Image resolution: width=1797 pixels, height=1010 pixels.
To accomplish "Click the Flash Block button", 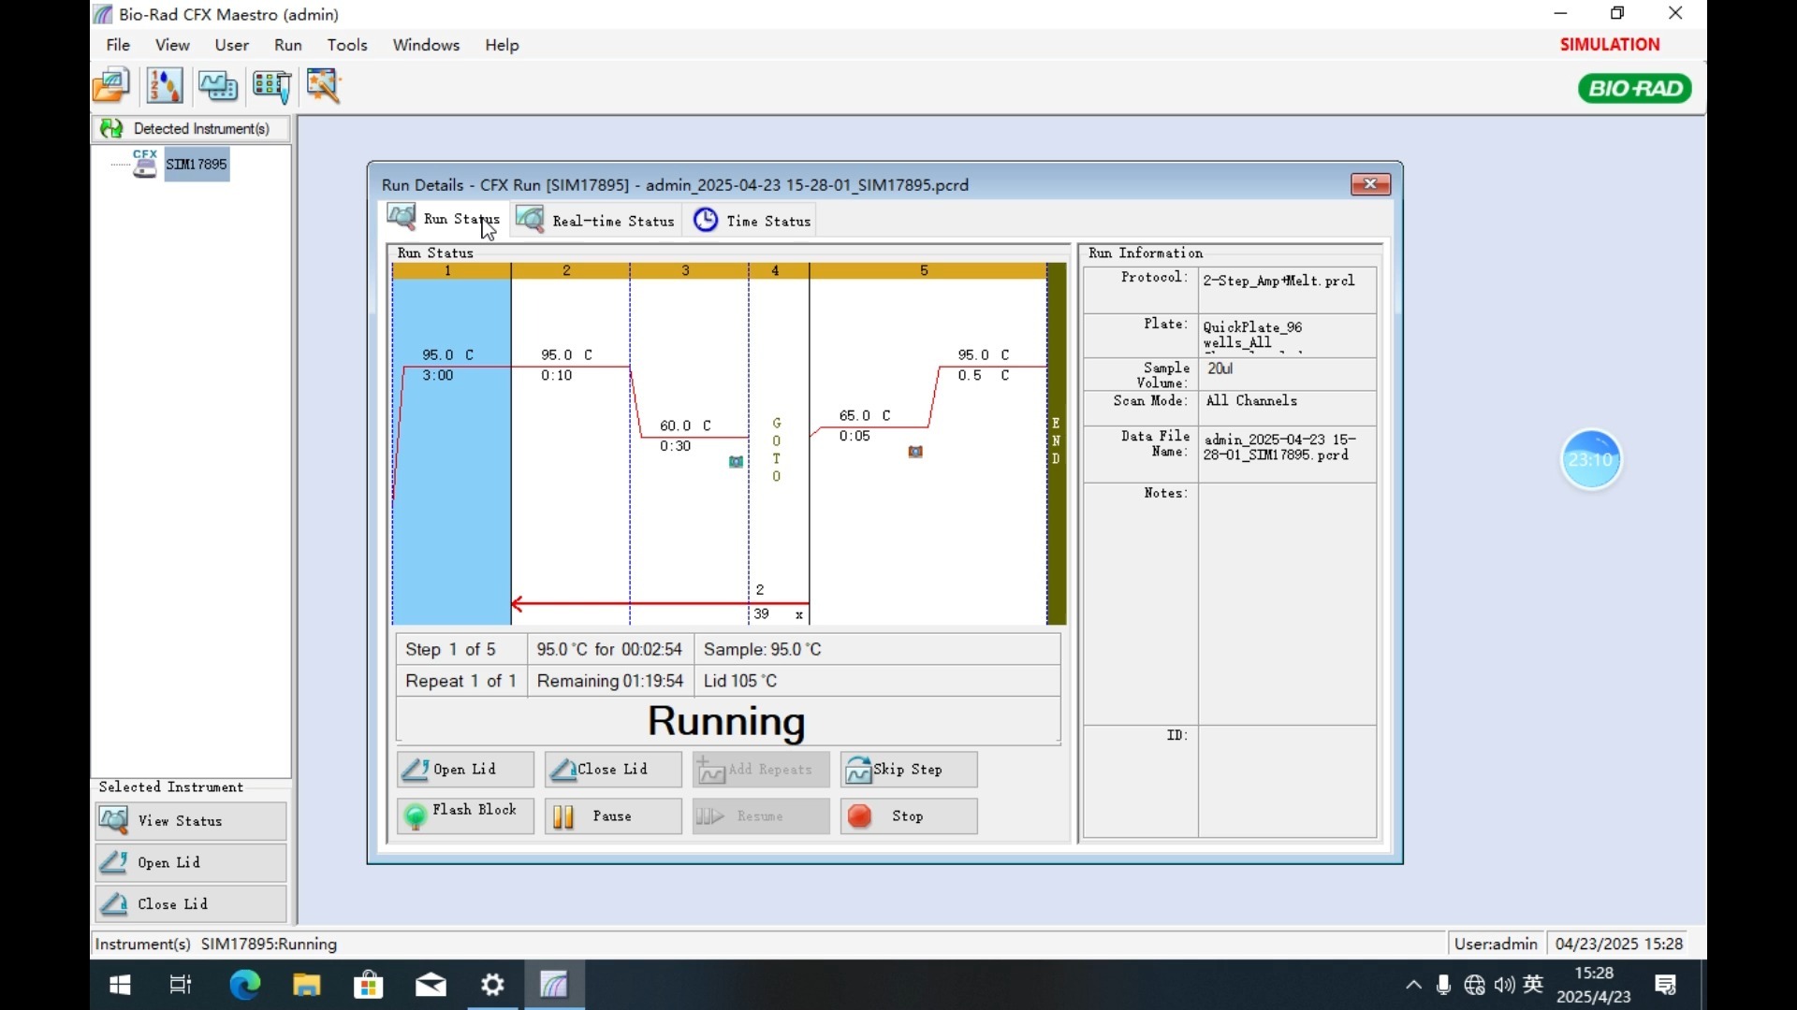I will point(465,815).
